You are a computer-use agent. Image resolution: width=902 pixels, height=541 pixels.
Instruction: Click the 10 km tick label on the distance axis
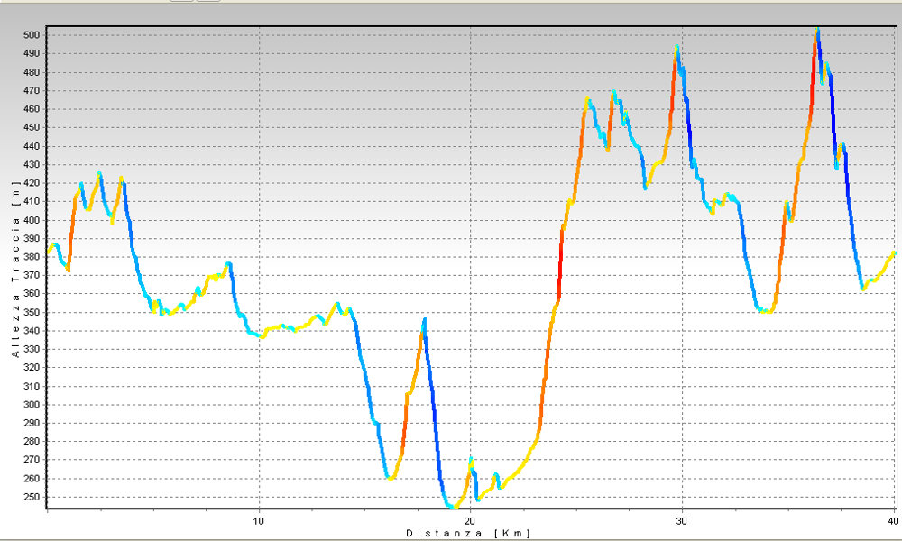tap(259, 520)
